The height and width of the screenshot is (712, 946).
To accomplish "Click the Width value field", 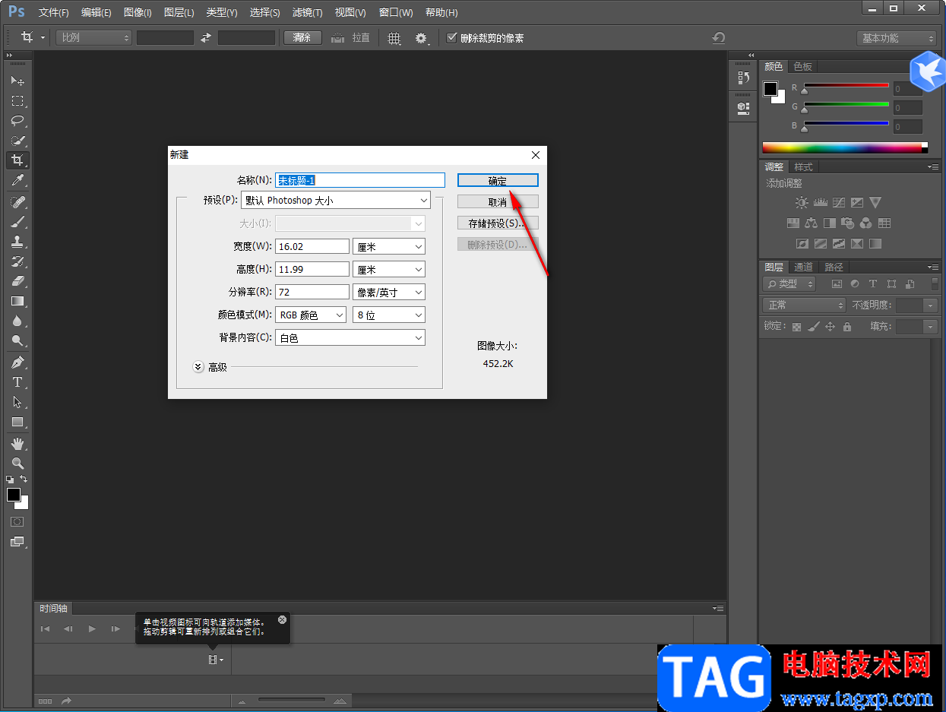I will pos(312,247).
